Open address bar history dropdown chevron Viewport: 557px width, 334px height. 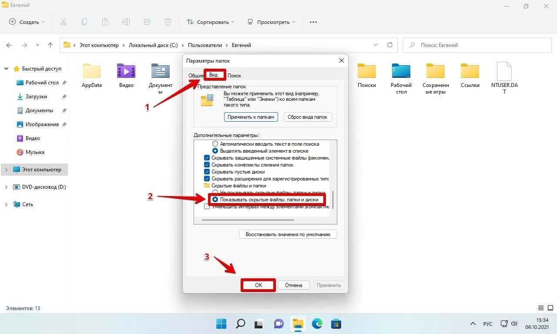tap(376, 45)
